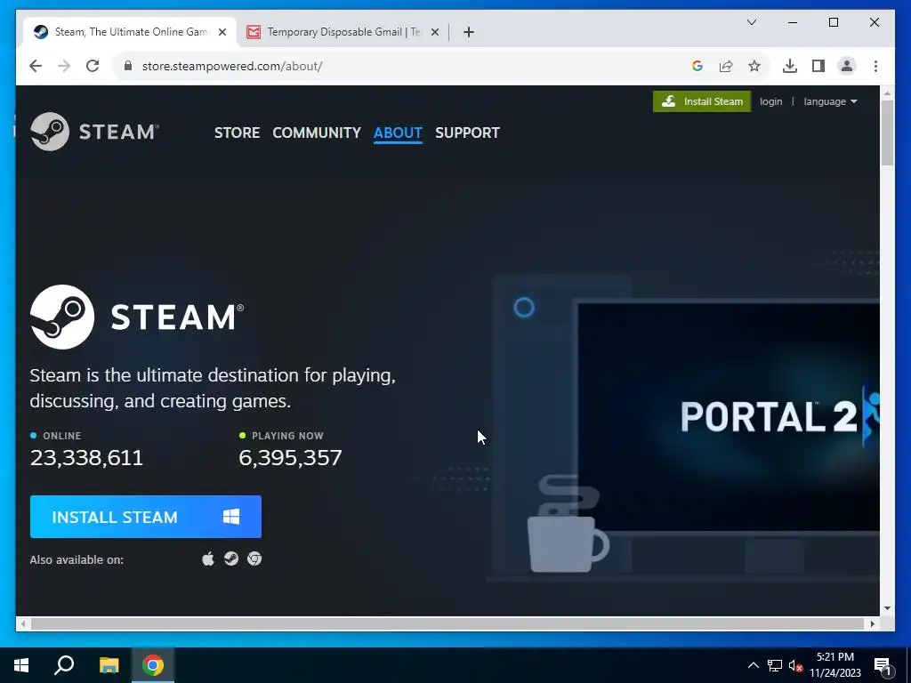The height and width of the screenshot is (683, 911).
Task: Close the Steam tab
Action: pos(222,32)
